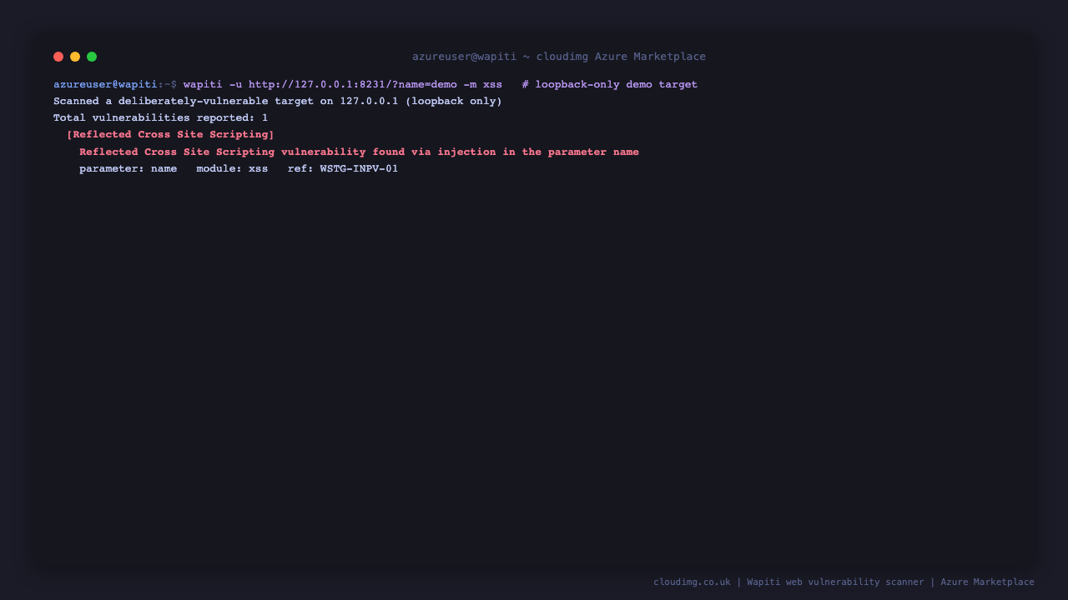
Task: Click the red close window dot
Action: (58, 57)
